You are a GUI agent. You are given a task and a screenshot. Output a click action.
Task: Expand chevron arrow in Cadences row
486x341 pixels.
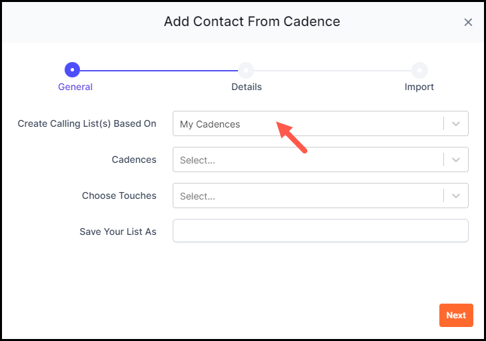(455, 159)
